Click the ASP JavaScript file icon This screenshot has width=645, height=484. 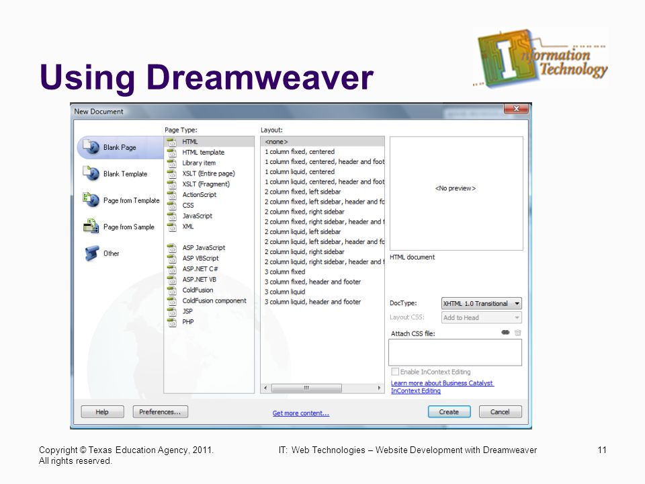tap(172, 248)
